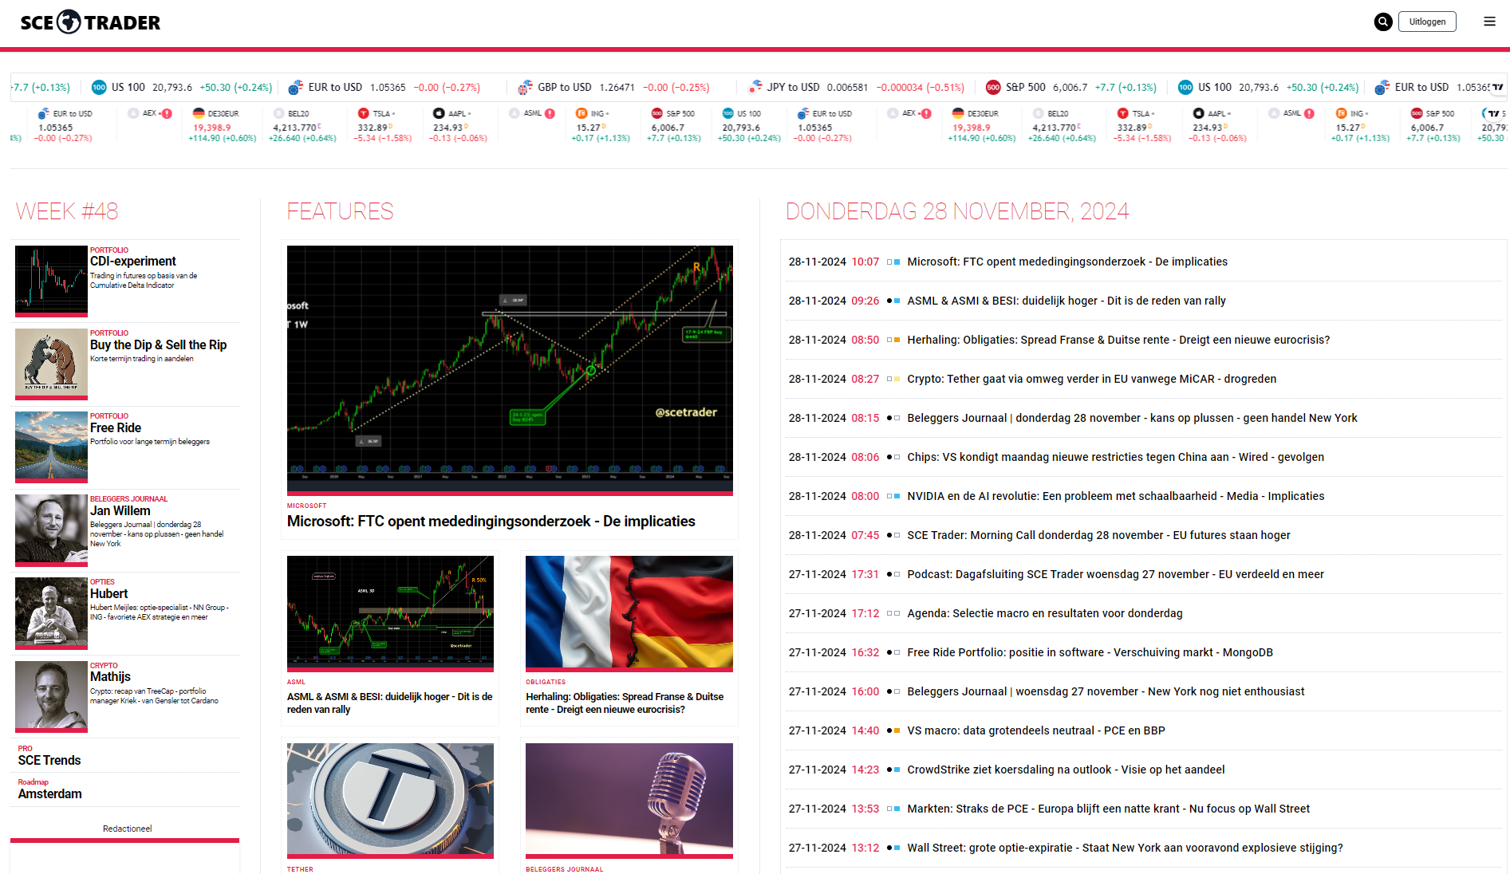Select the Redactioneel tab
Screen dimensions: 1510x874
point(127,829)
